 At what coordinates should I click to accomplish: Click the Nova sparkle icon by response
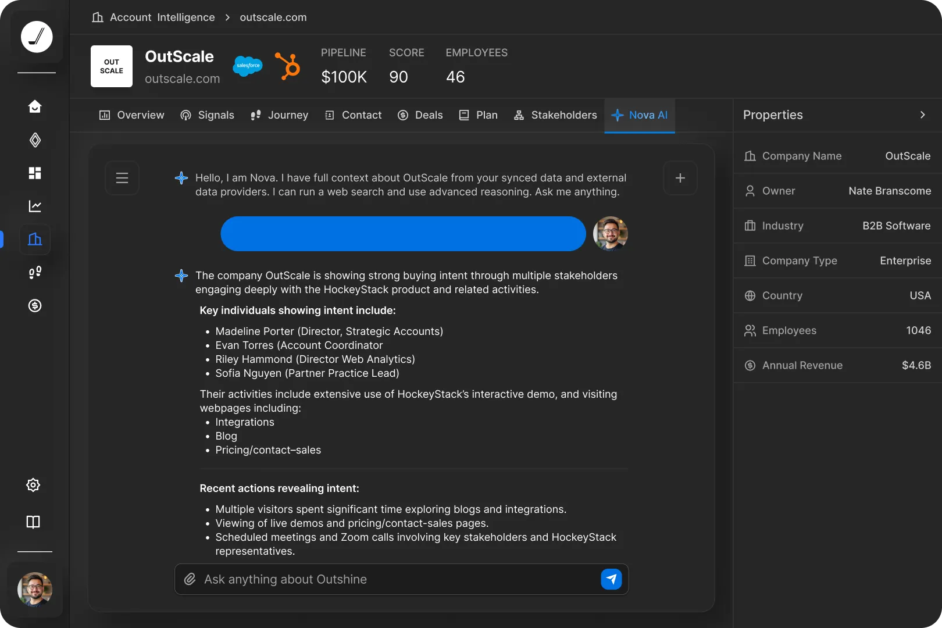(x=181, y=276)
